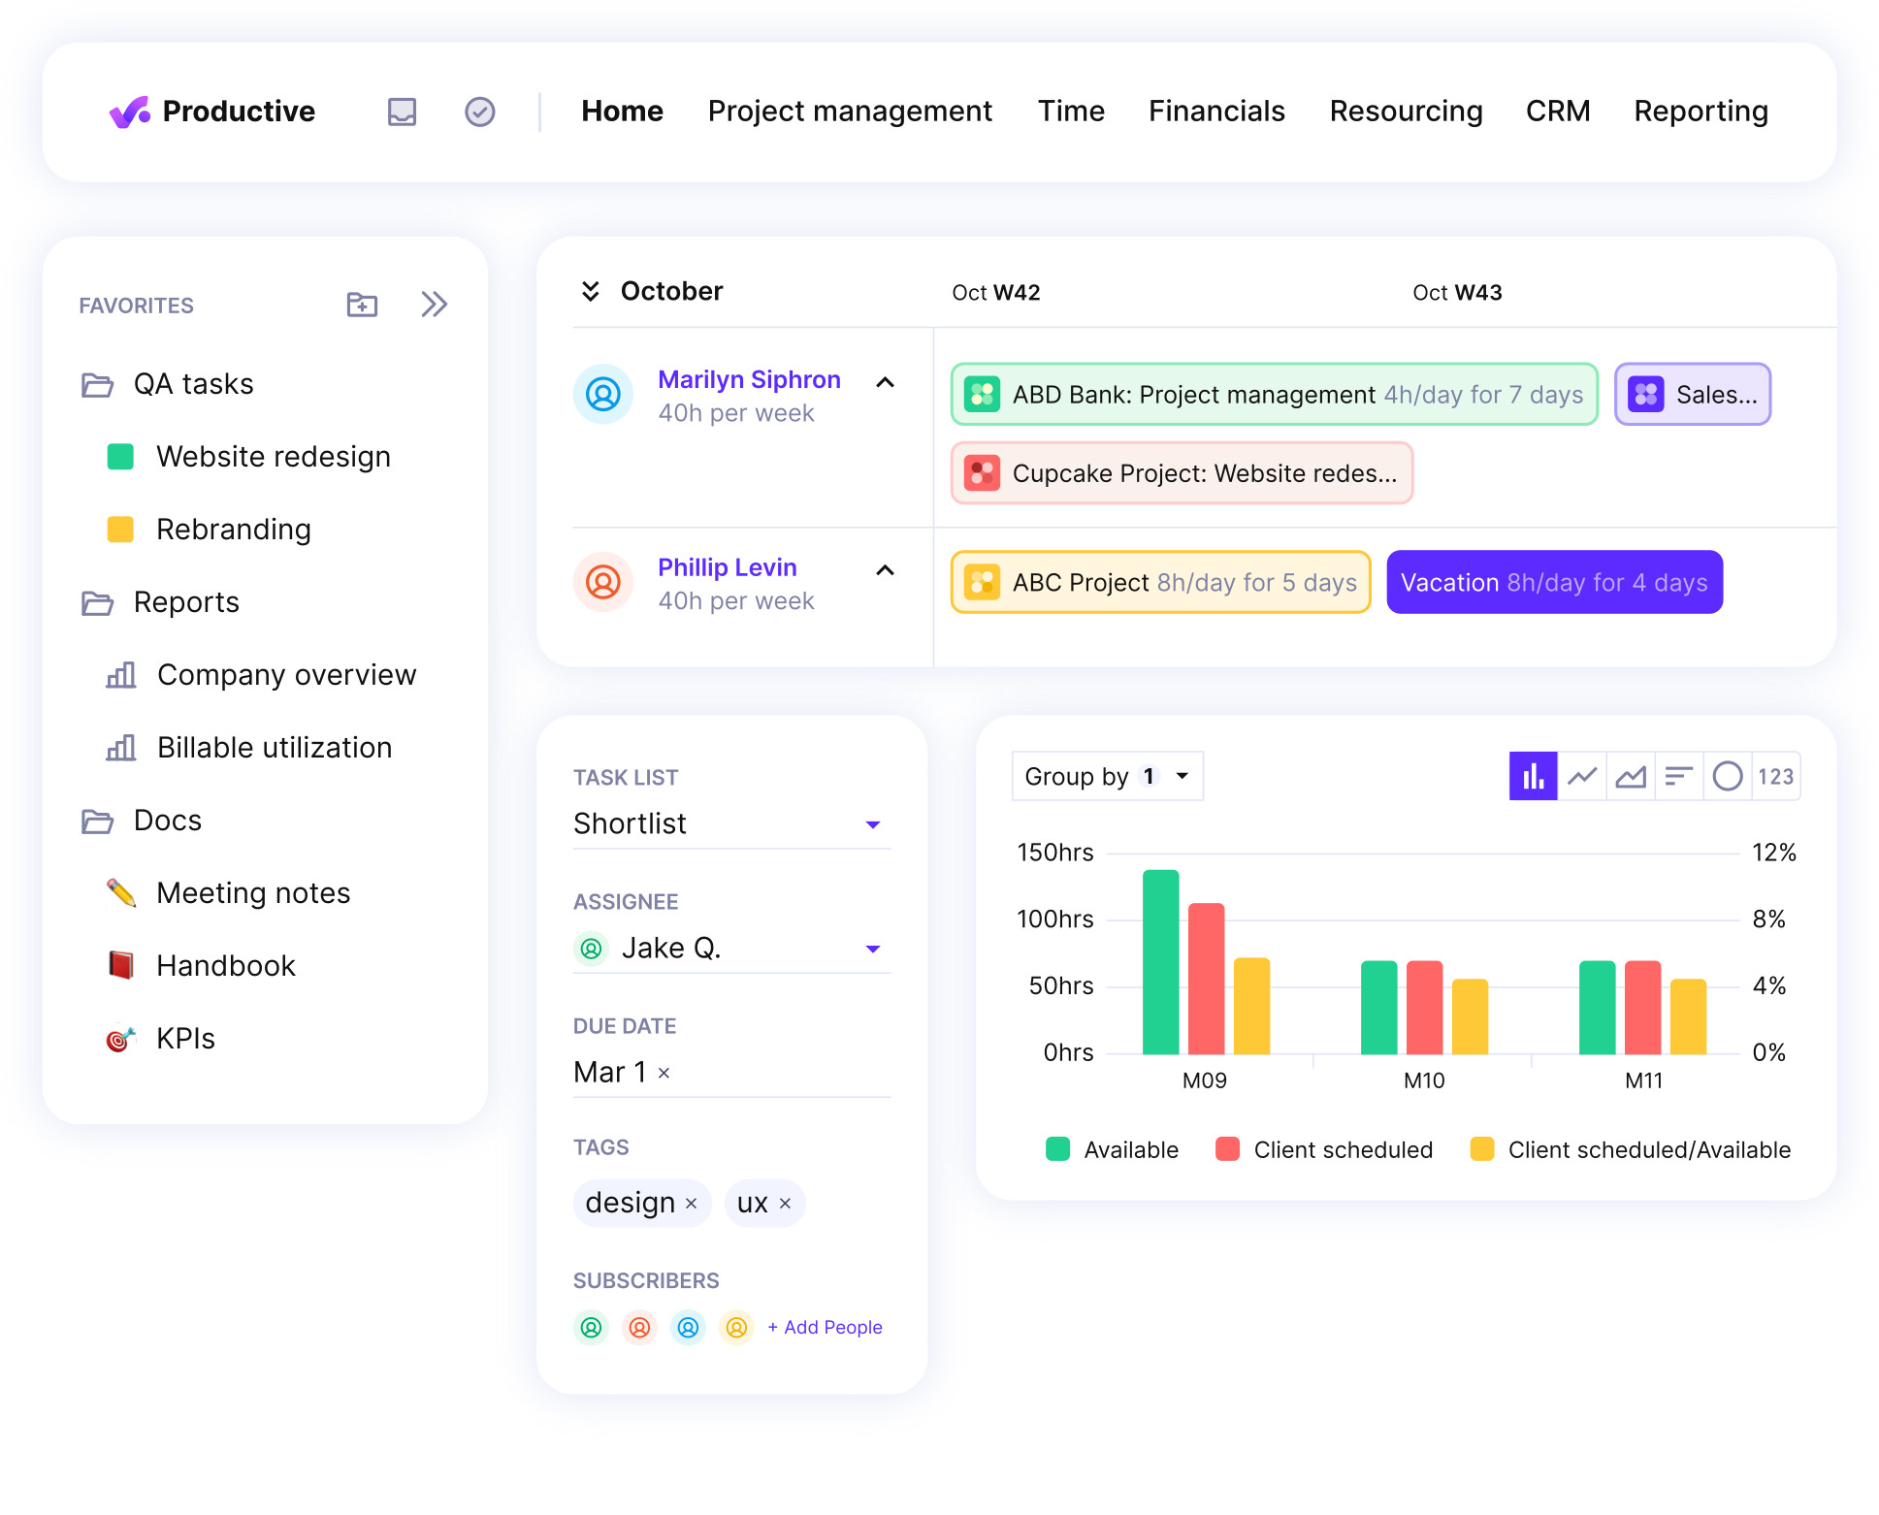Clear the Mar 1 due date
Screen dimensions: 1879x1515
664,1073
